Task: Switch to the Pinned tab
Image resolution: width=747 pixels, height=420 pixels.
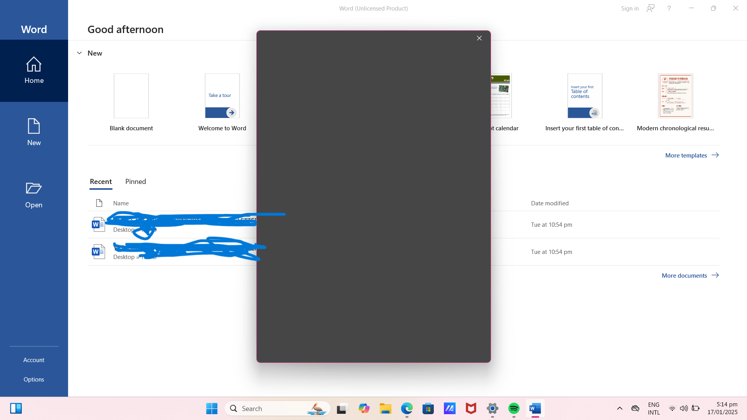Action: pyautogui.click(x=135, y=182)
